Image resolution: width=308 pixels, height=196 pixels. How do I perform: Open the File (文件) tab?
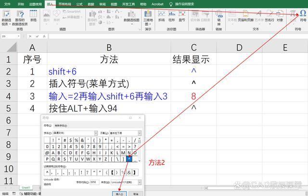[7, 4]
